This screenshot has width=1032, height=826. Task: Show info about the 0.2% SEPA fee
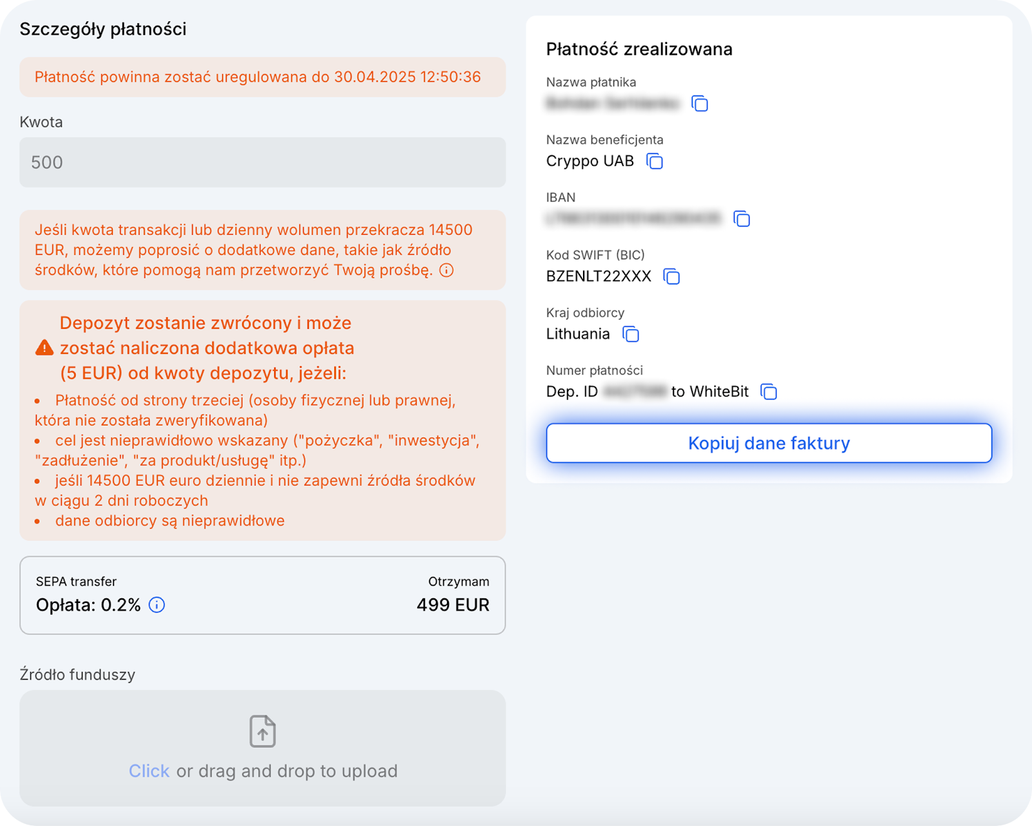coord(157,605)
